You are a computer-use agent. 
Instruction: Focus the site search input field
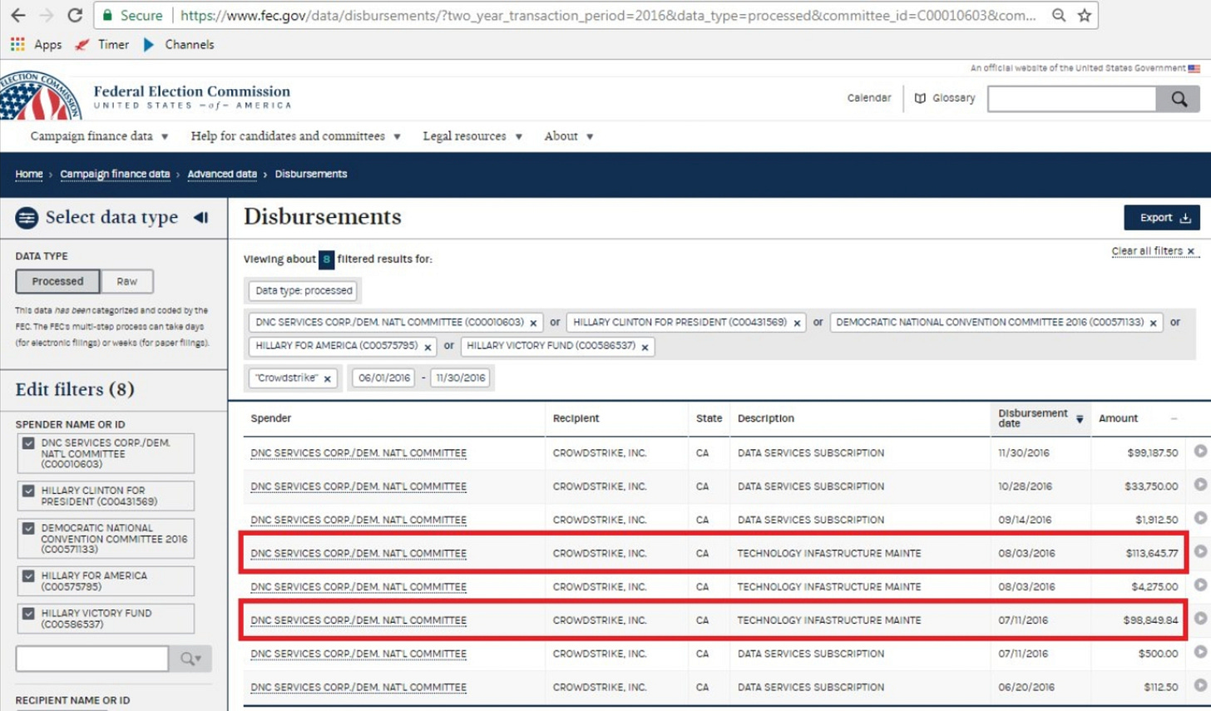pos(1071,99)
